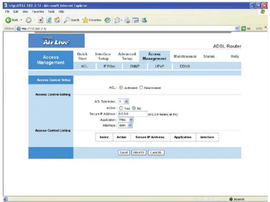The image size is (270, 202).
Task: Switch to Status tab
Action: click(x=209, y=56)
